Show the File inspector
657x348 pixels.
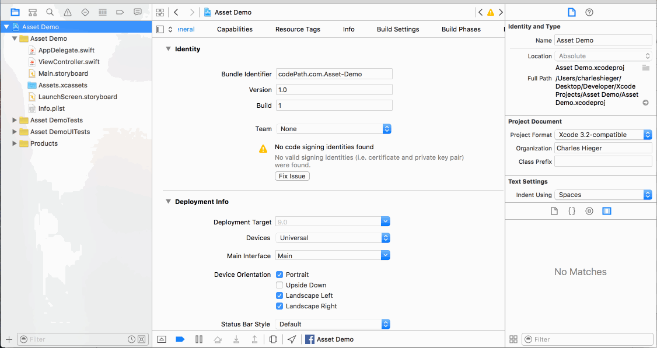(x=572, y=12)
